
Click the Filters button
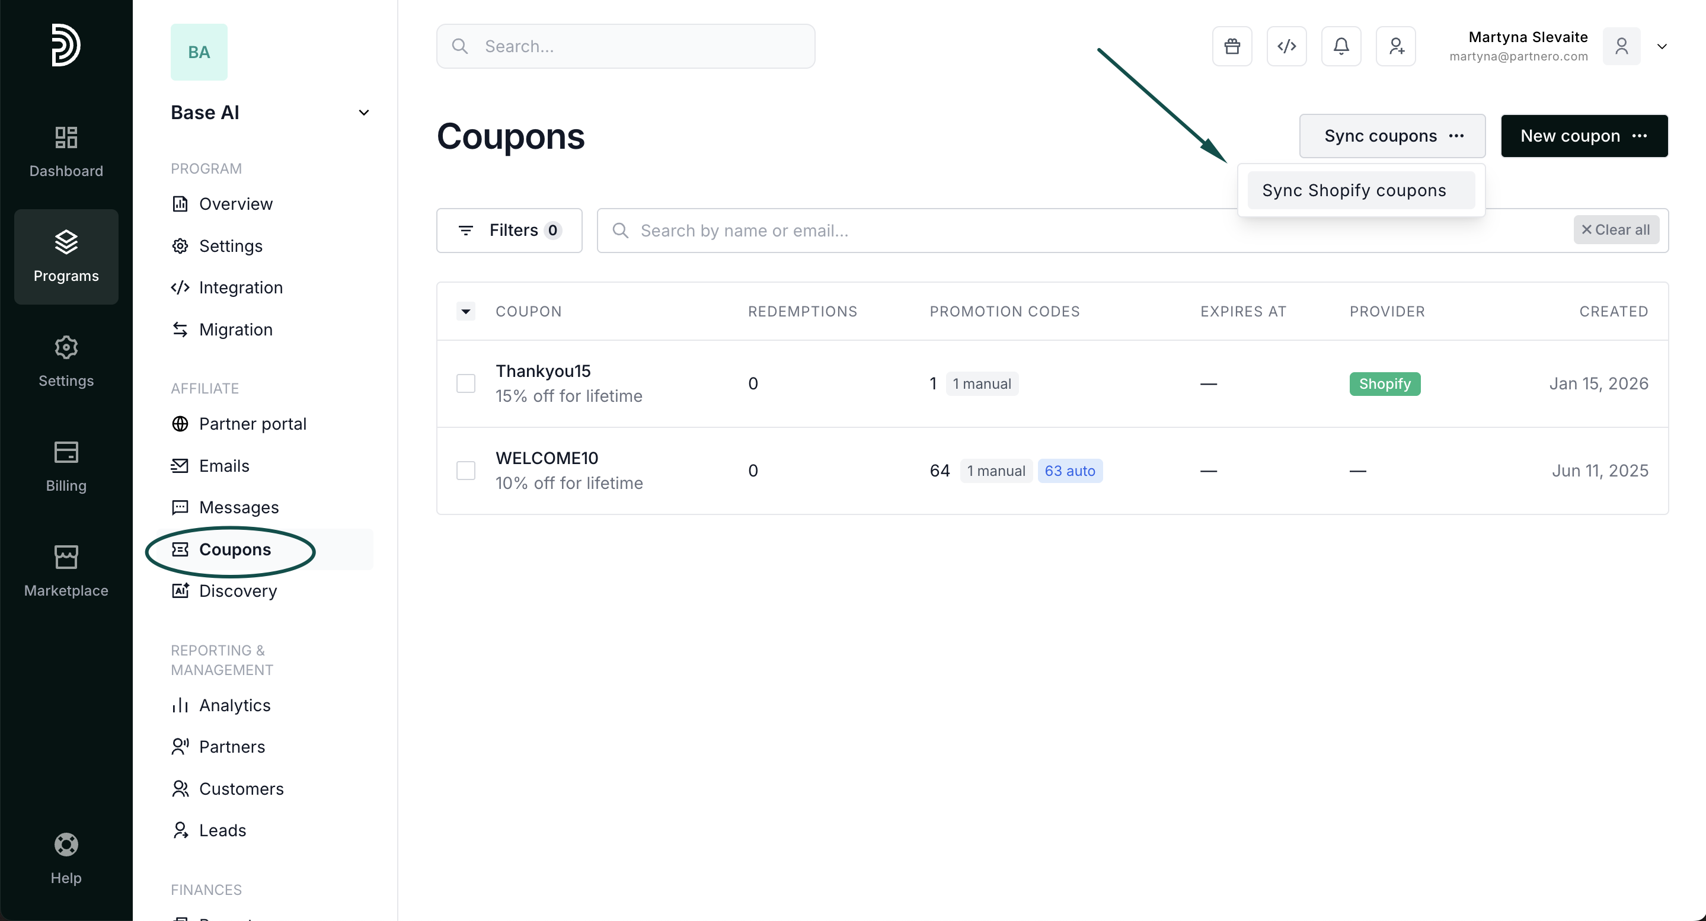coord(509,231)
